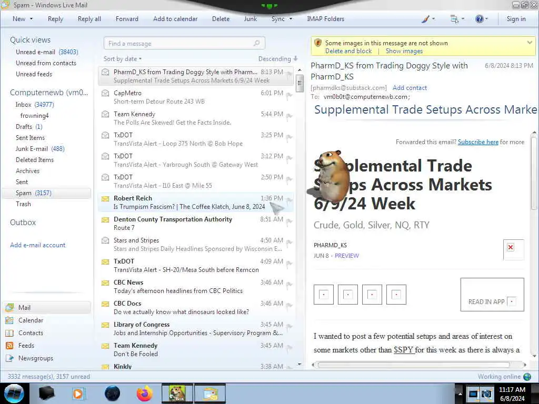This screenshot has width=539, height=404.
Task: Click the globe icon beside Working online
Action: click(x=527, y=377)
